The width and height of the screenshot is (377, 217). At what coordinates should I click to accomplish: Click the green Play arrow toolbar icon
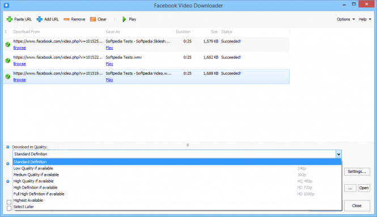point(124,19)
